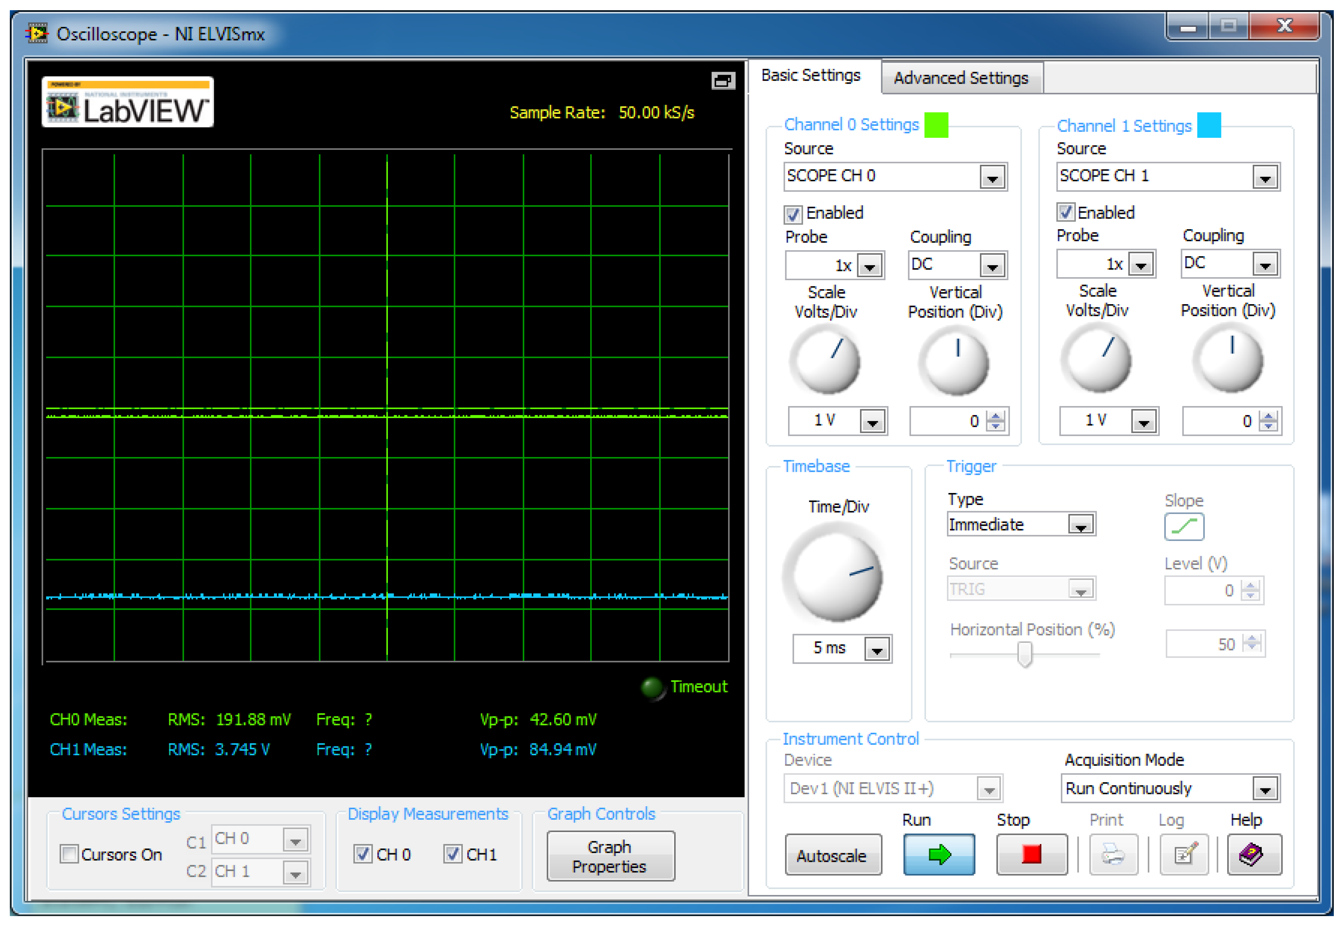Image resolution: width=1344 pixels, height=927 pixels.
Task: Click the red Stop button
Action: (1031, 855)
